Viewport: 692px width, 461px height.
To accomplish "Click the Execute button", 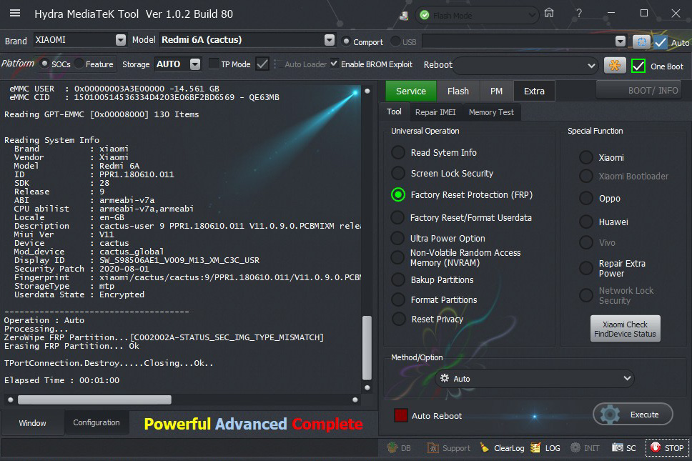I will pos(633,415).
